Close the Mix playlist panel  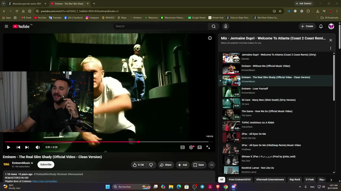[x=331, y=40]
